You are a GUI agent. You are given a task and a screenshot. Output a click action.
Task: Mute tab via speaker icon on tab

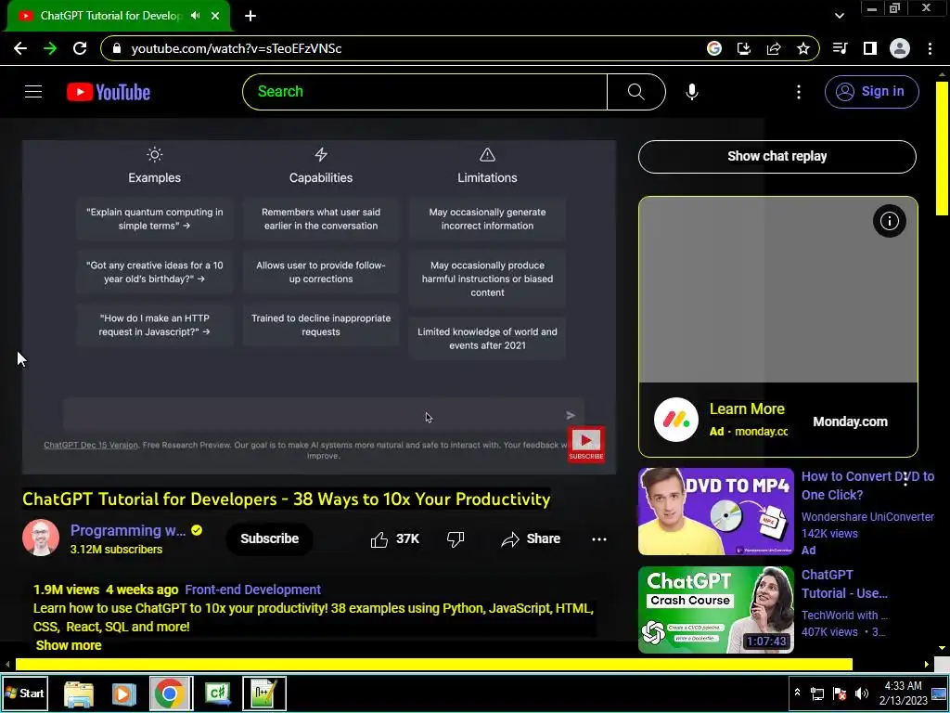[195, 16]
